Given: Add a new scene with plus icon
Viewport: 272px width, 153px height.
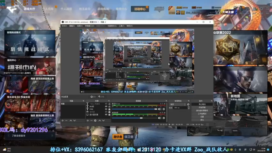Looking at the screenshot, I should tap(63, 120).
